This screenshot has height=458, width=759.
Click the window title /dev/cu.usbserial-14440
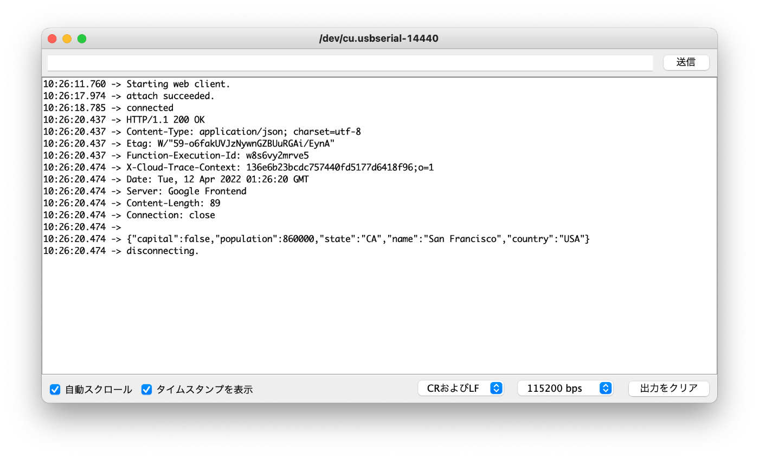click(379, 39)
